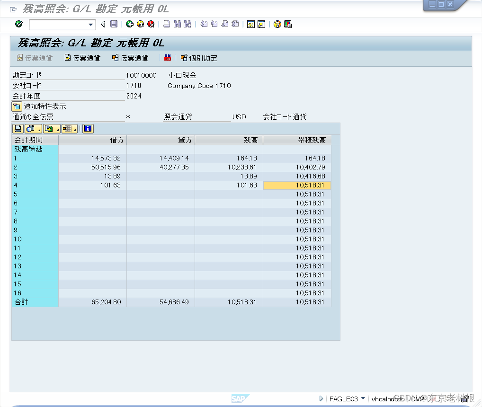Select the 残高繰越 row label
The image size is (482, 407).
tap(35, 149)
